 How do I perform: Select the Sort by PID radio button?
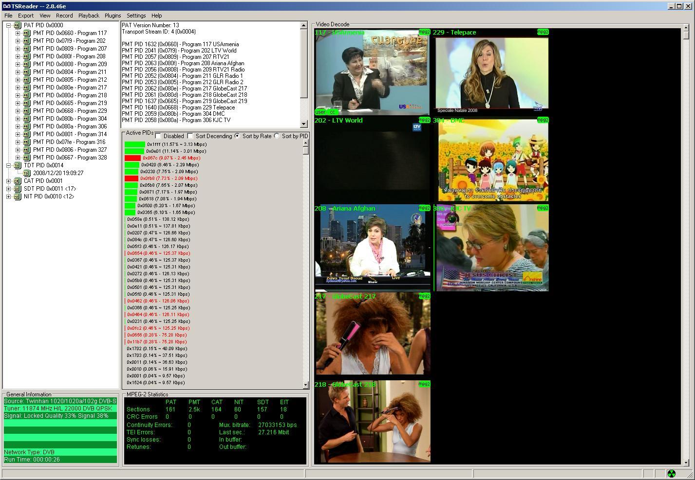click(277, 136)
